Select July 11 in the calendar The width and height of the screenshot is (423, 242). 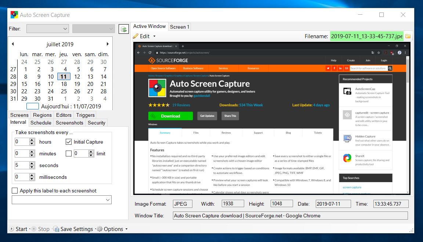[63, 76]
